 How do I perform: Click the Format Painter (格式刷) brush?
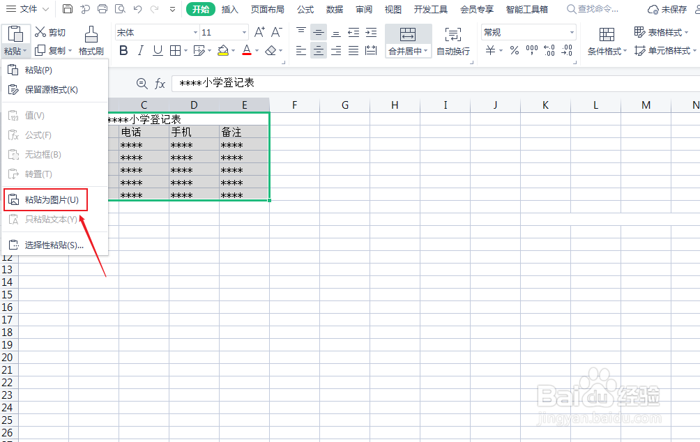[91, 40]
